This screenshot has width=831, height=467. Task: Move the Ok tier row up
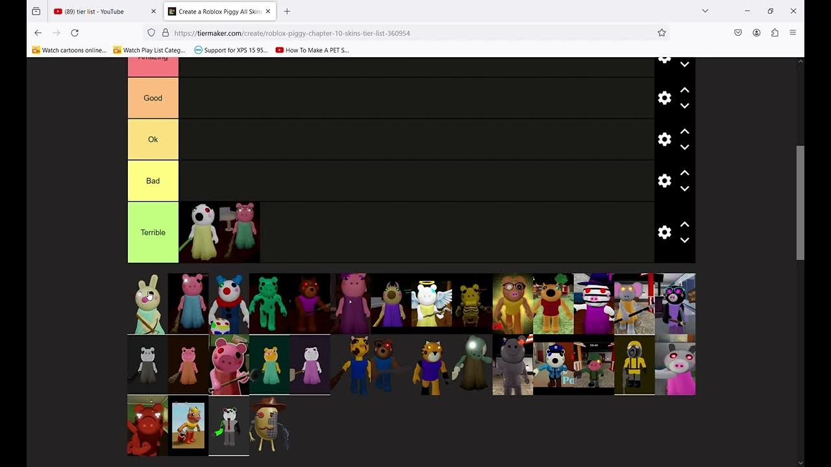point(684,132)
